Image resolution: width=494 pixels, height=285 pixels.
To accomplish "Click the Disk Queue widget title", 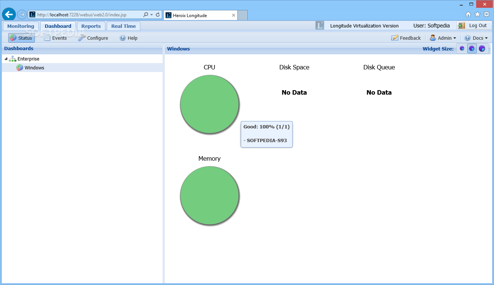I will click(x=379, y=67).
